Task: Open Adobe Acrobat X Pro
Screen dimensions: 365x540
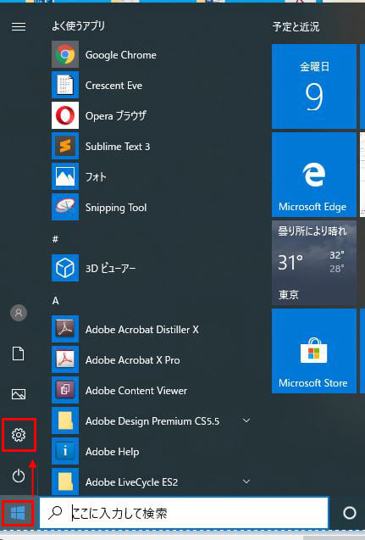Action: pos(152,359)
